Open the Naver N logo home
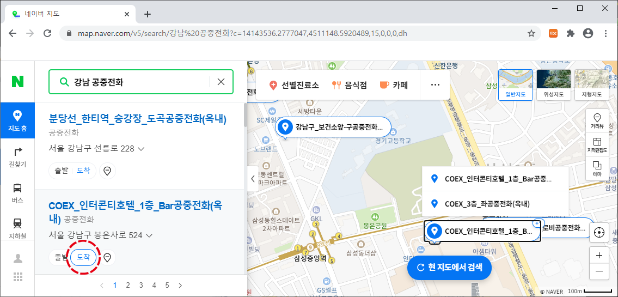Image resolution: width=618 pixels, height=297 pixels. coord(17,82)
